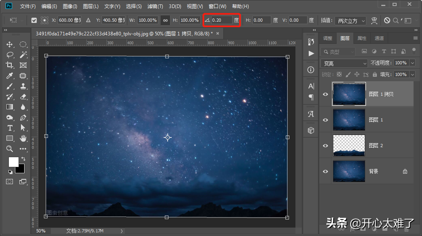The height and width of the screenshot is (236, 422).
Task: Hide the 背景 layer
Action: pos(325,171)
